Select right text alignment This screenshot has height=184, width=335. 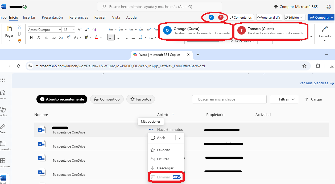(126, 37)
